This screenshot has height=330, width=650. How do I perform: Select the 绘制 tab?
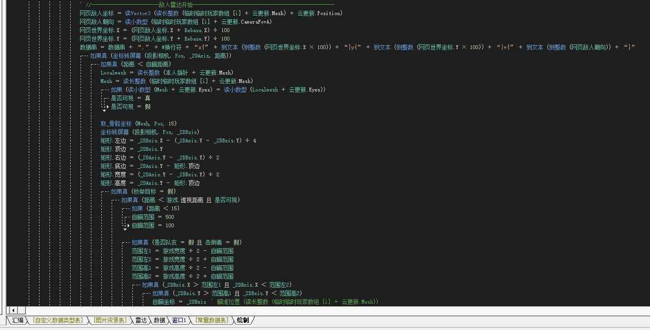coord(243,321)
